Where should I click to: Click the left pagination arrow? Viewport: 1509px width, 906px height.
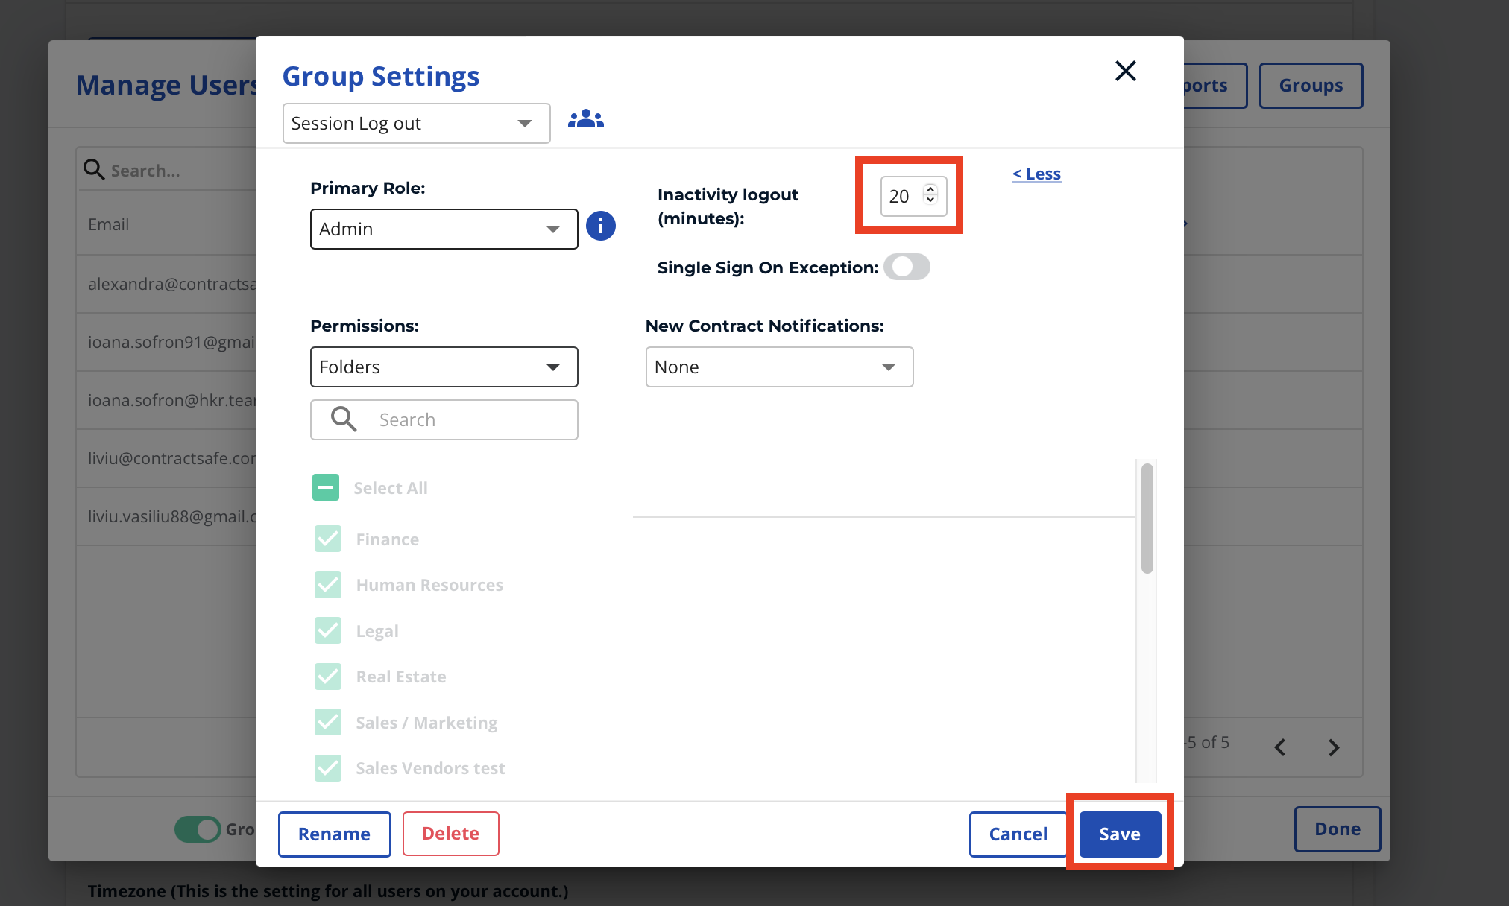point(1280,747)
